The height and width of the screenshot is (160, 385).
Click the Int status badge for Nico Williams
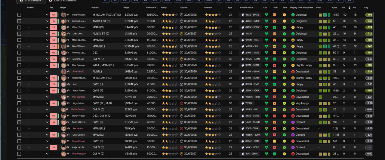(x=53, y=46)
